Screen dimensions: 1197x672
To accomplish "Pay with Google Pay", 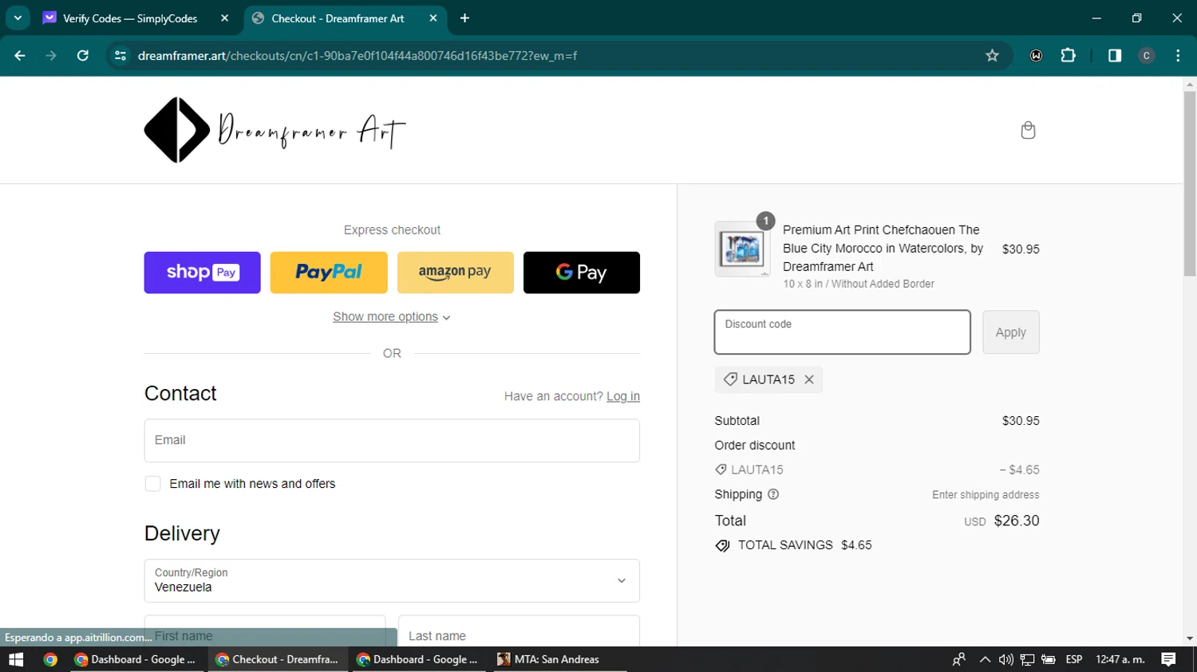I will [x=582, y=273].
